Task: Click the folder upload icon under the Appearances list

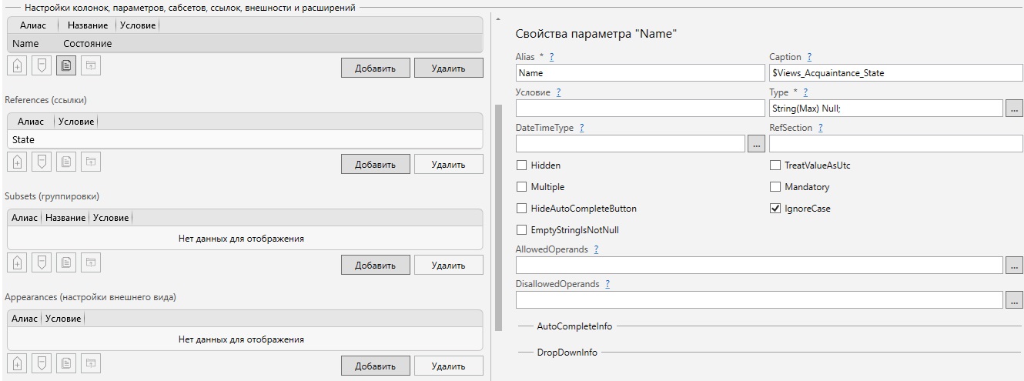Action: coord(92,363)
